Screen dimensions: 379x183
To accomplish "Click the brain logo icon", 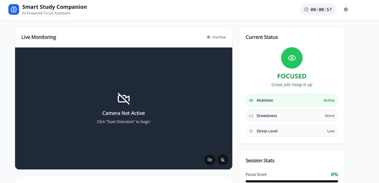I will click(14, 9).
